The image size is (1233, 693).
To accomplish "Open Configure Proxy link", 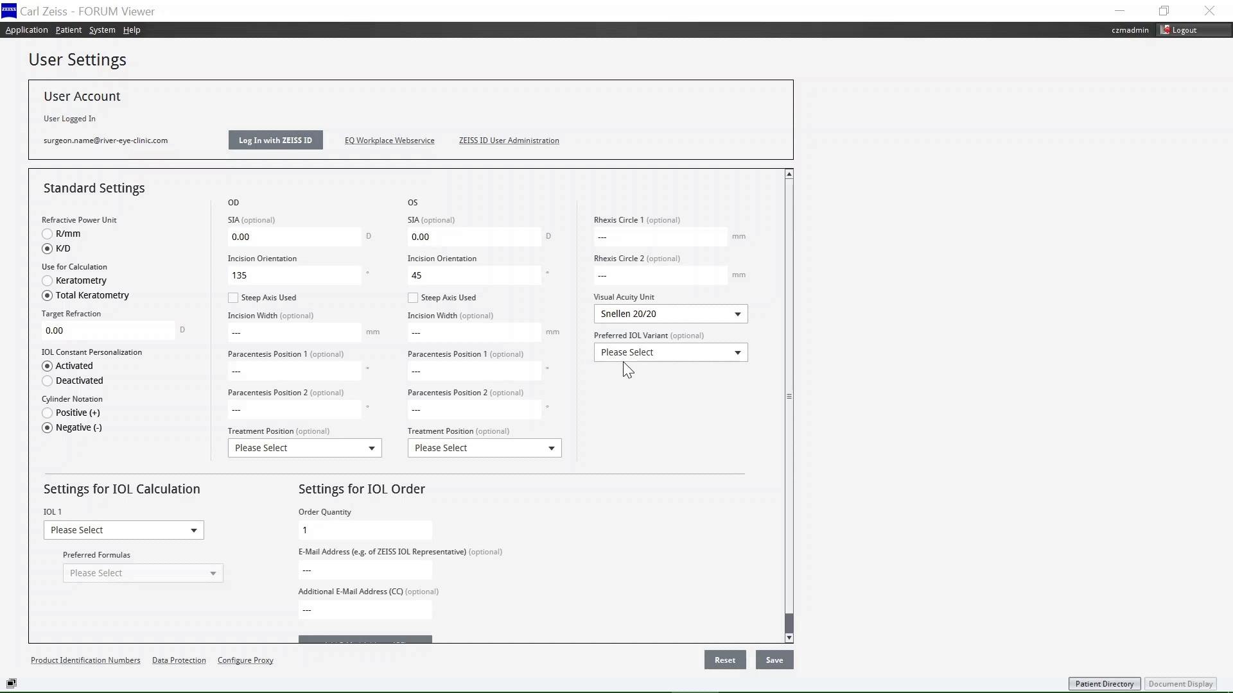I will click(x=245, y=660).
